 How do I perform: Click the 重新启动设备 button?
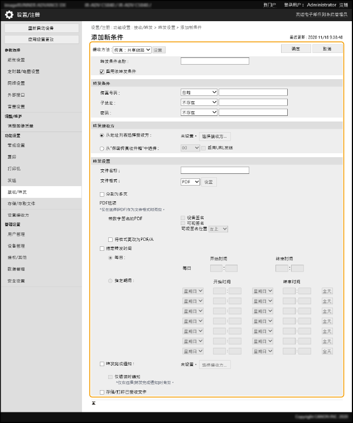[x=41, y=28]
